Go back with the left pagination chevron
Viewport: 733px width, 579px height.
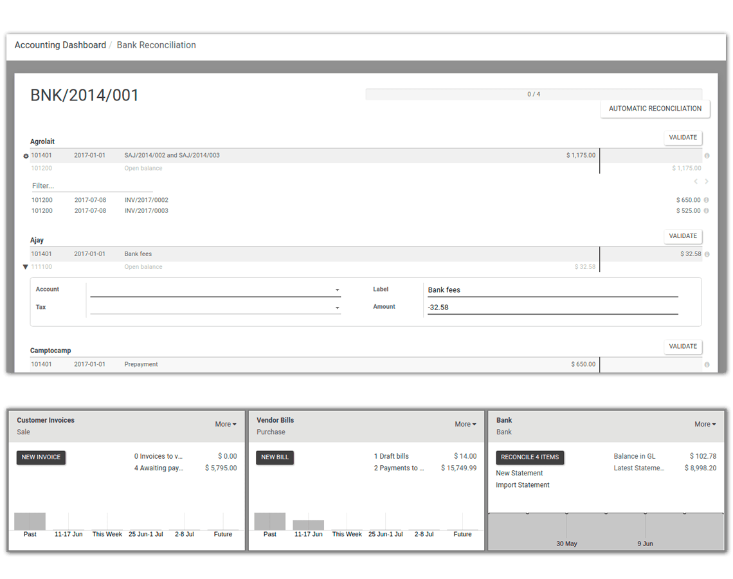click(x=695, y=181)
